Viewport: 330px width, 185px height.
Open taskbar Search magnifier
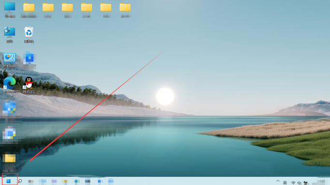20,181
